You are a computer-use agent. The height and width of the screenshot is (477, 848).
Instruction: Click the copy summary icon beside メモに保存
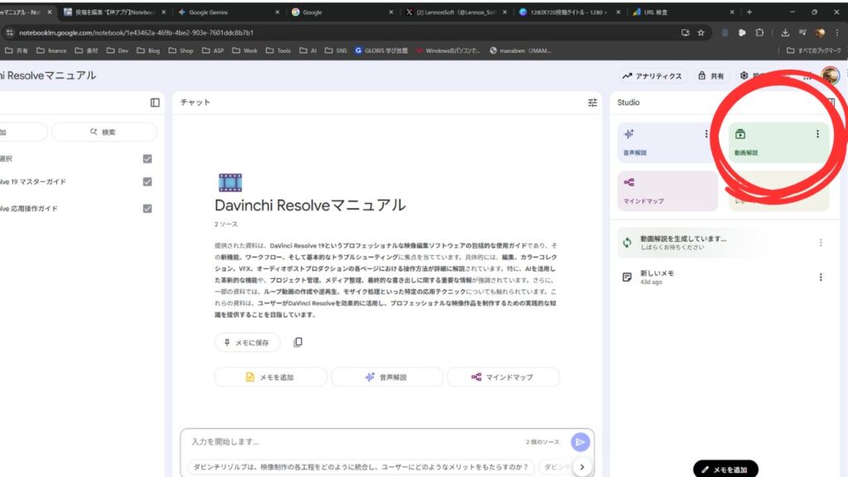[x=297, y=342]
